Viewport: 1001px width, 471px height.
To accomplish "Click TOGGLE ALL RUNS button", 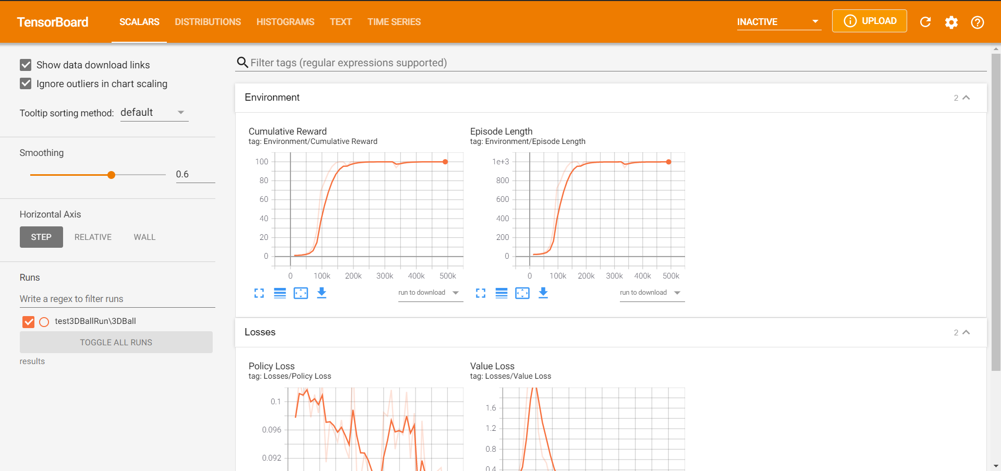I will [116, 342].
